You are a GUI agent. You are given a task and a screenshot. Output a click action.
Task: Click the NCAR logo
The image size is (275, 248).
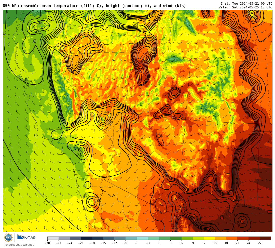click(x=26, y=238)
